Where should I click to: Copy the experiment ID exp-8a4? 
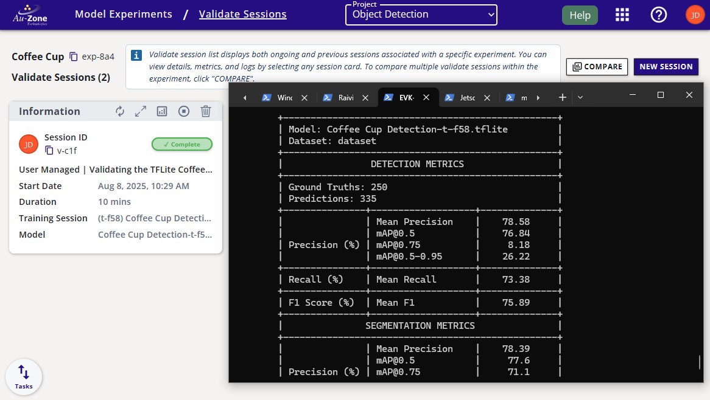pyautogui.click(x=74, y=57)
